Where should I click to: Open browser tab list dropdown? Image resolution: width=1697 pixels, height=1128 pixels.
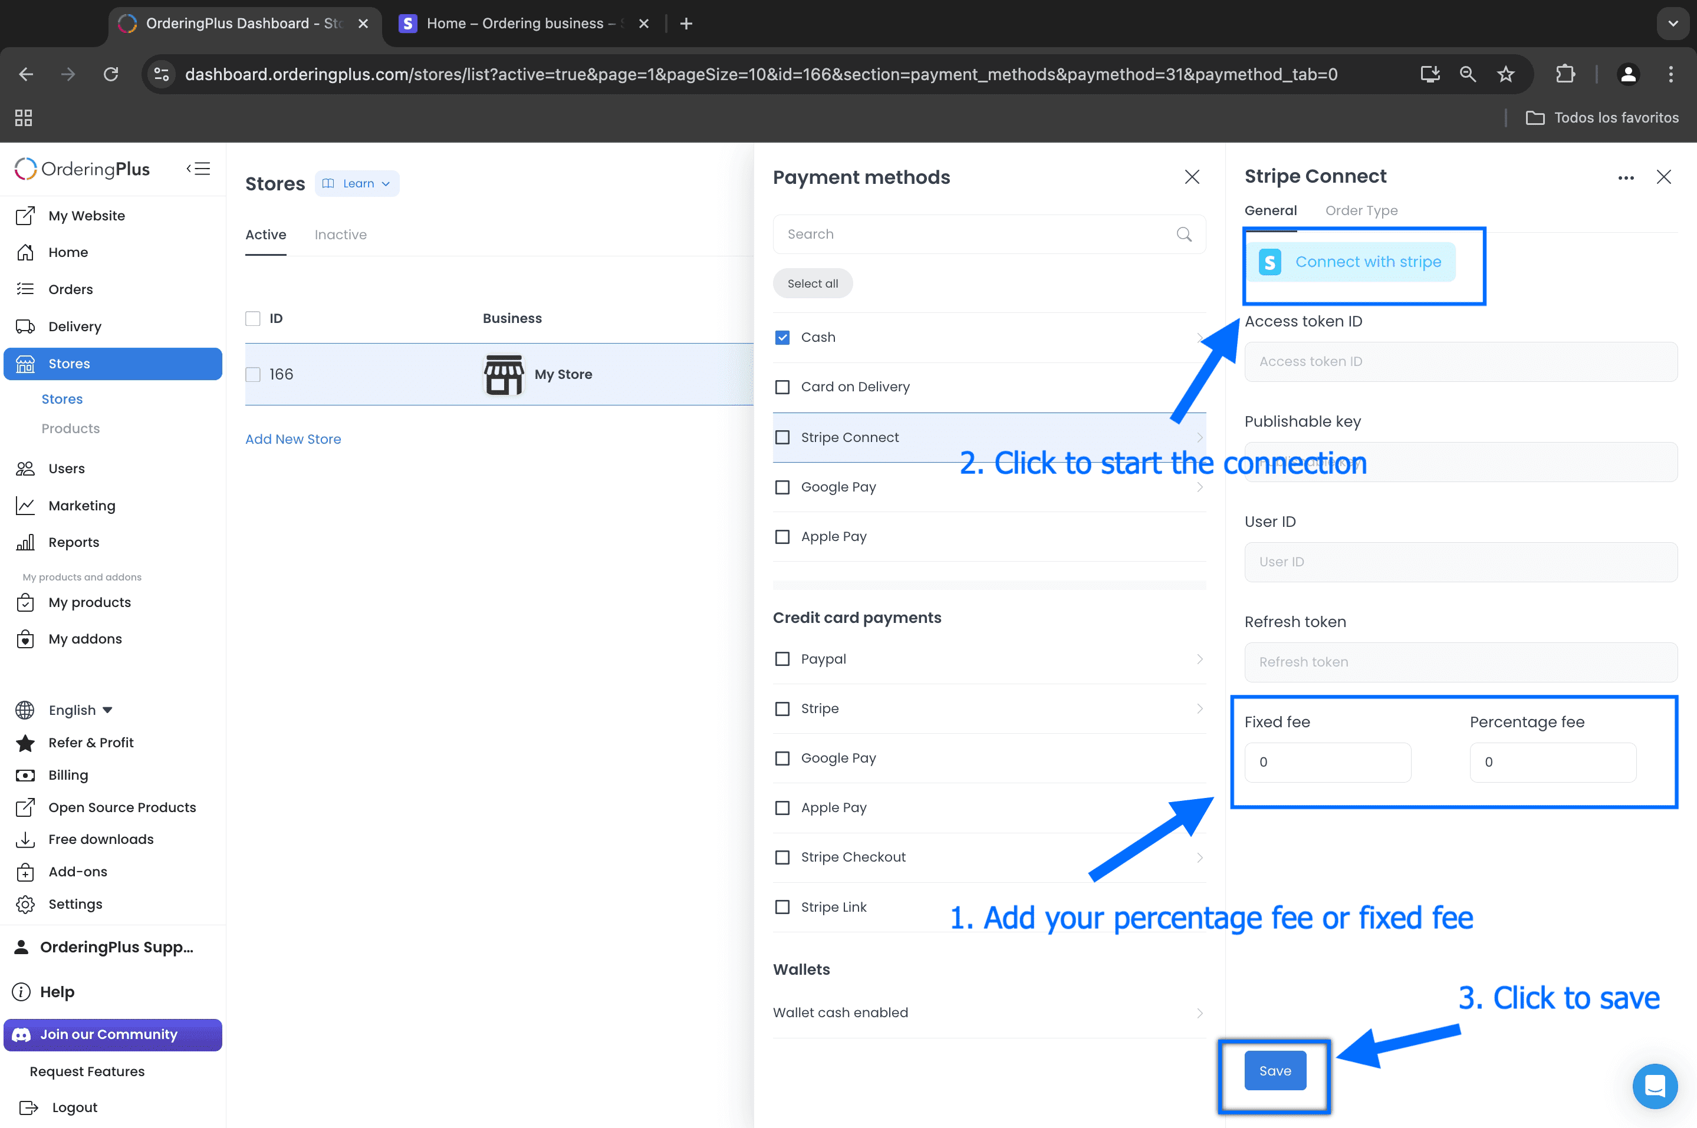tap(1673, 24)
